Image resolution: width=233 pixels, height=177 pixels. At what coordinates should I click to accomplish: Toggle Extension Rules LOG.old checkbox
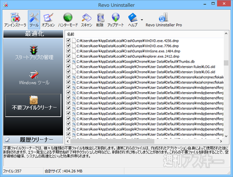coord(68,66)
